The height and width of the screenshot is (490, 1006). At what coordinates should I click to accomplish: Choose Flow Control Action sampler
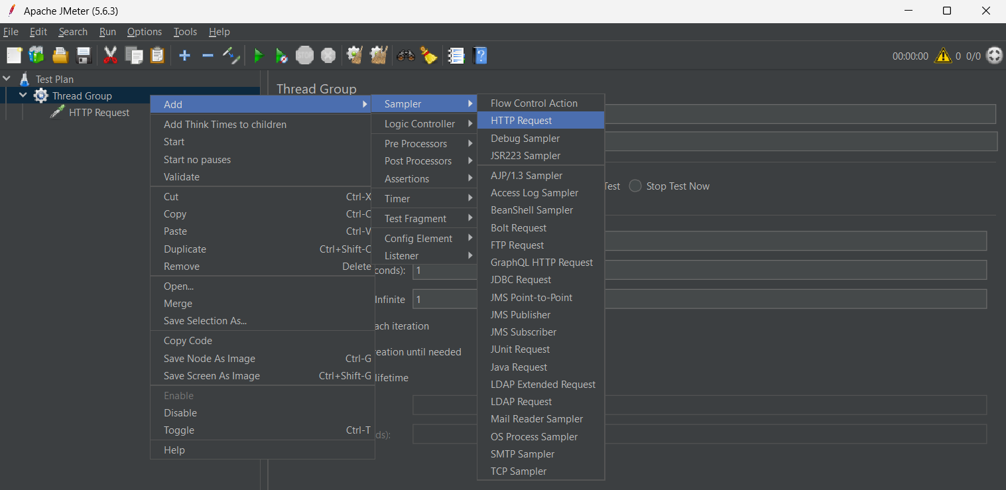(x=540, y=103)
